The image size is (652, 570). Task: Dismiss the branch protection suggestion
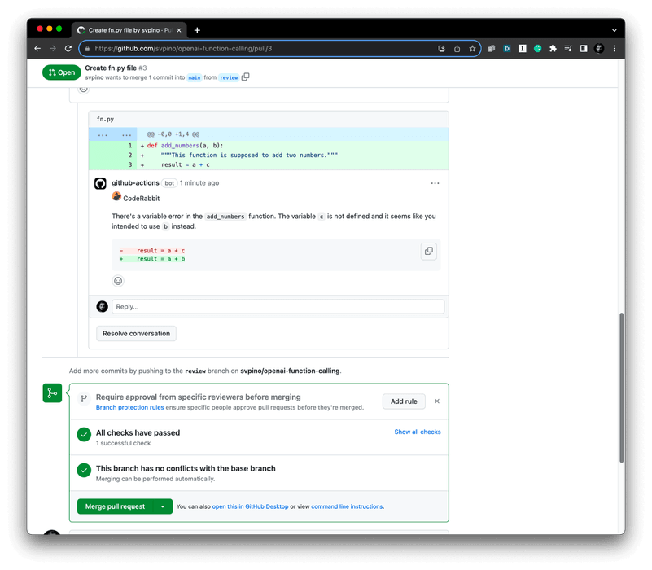coord(437,401)
